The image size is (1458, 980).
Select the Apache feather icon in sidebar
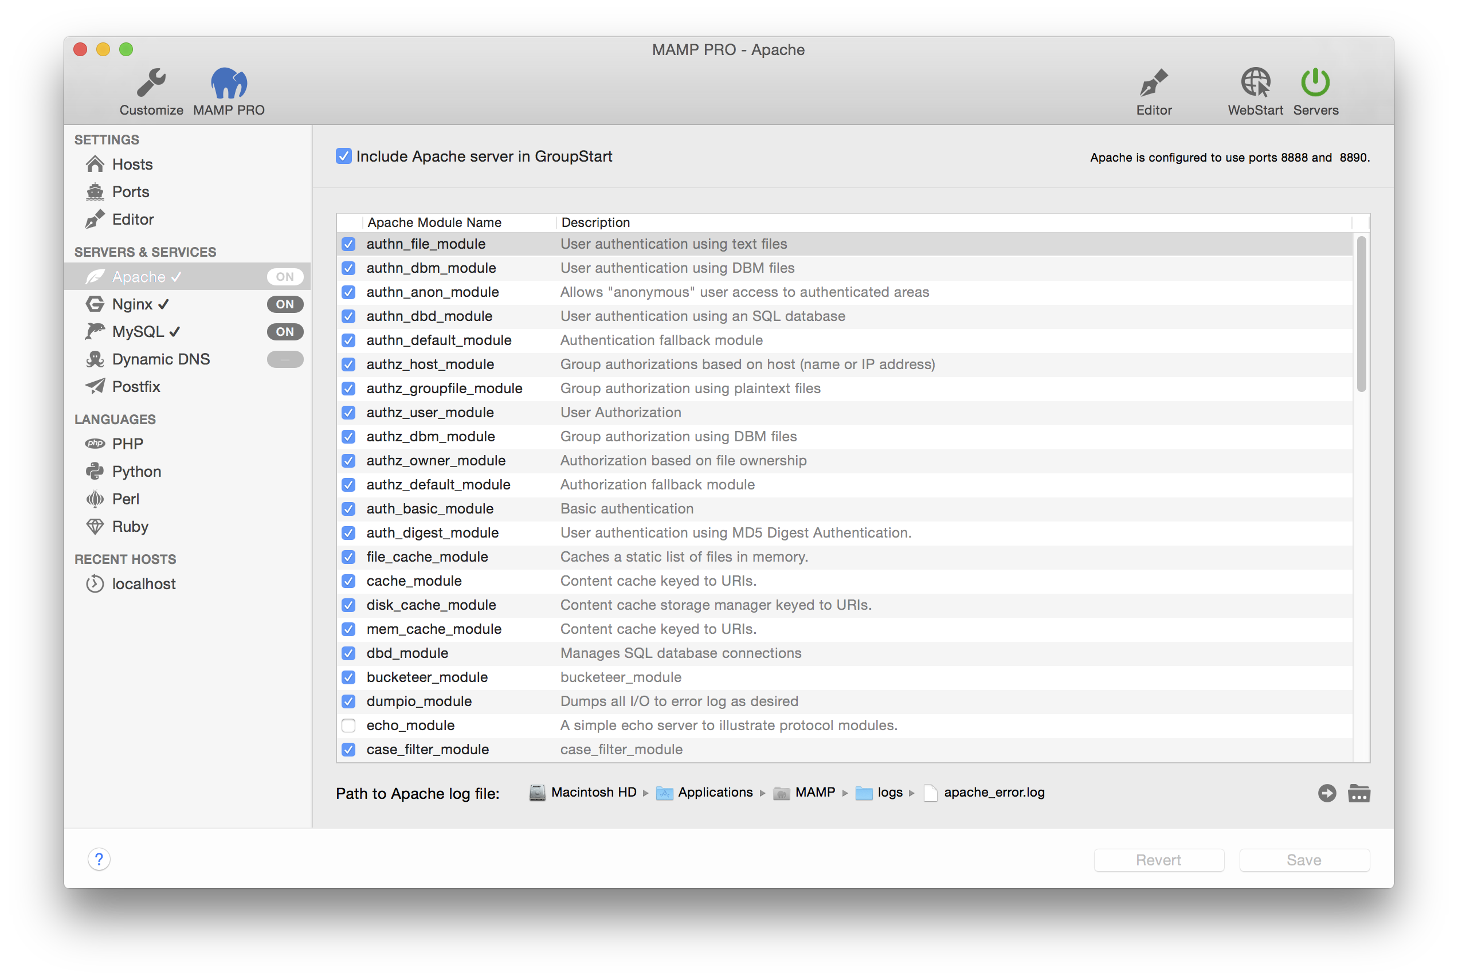tap(95, 277)
